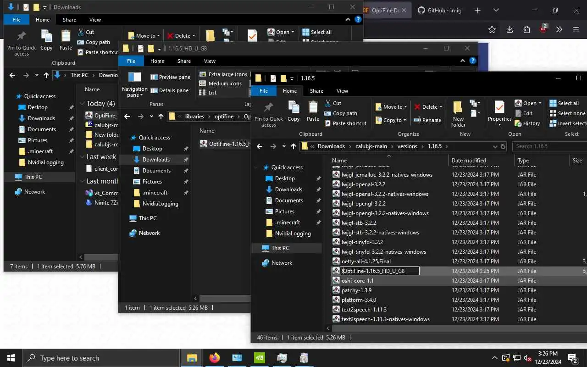Open Firefox from the taskbar
This screenshot has height=367, width=587.
(215, 358)
